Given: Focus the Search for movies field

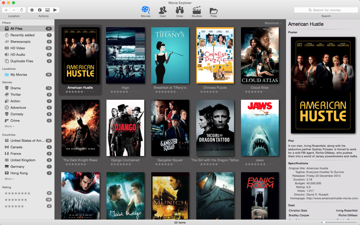Looking at the screenshot, I should 326,10.
